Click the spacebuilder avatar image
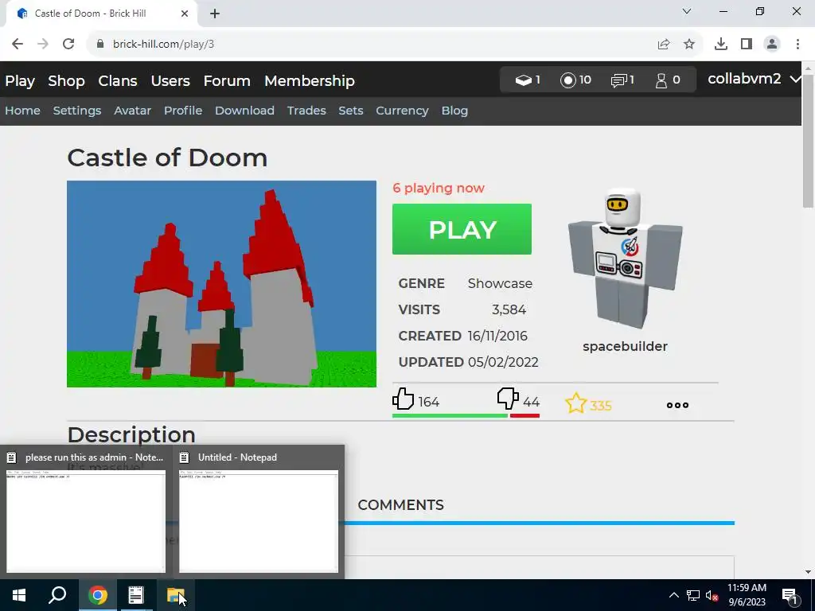The width and height of the screenshot is (815, 611). point(625,259)
